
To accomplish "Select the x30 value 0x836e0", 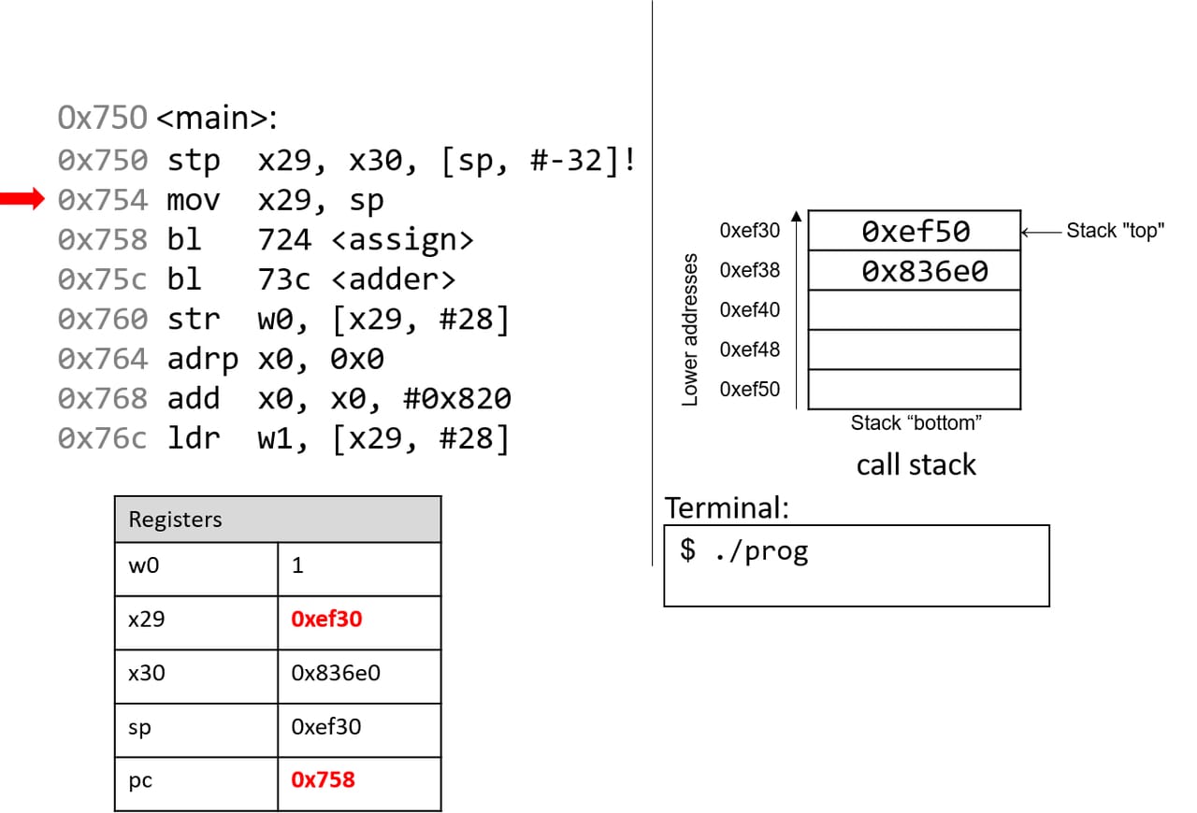I will [x=336, y=673].
